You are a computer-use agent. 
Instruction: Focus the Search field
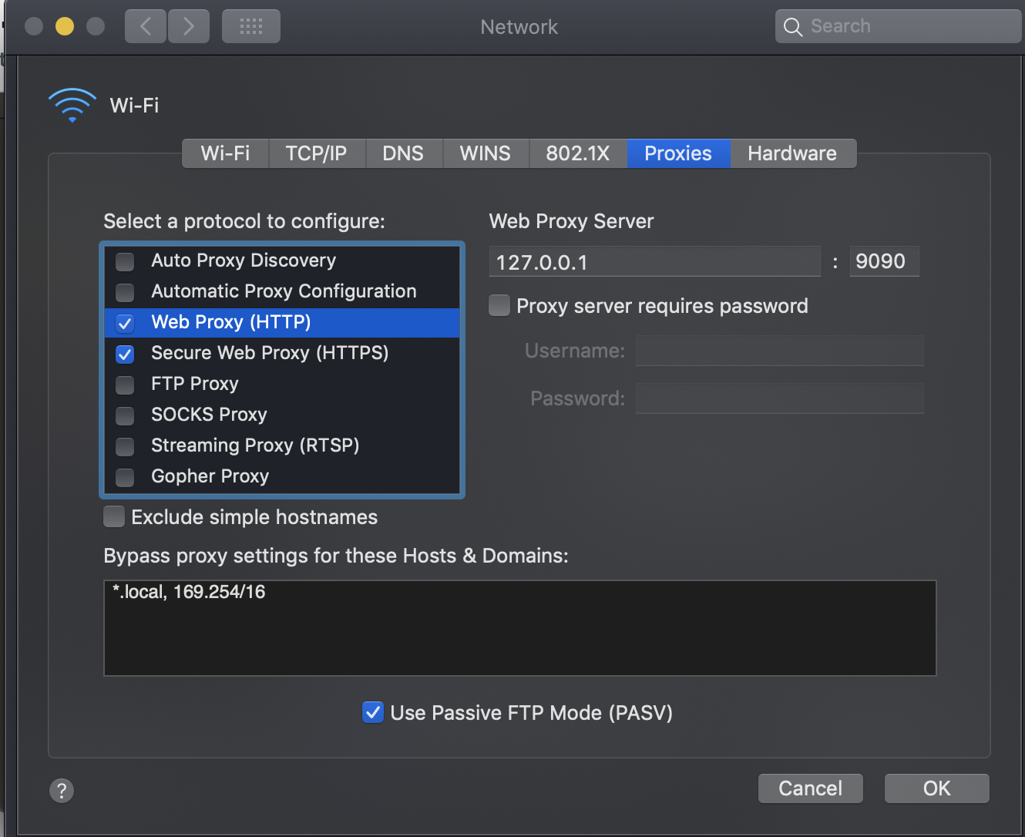898,27
